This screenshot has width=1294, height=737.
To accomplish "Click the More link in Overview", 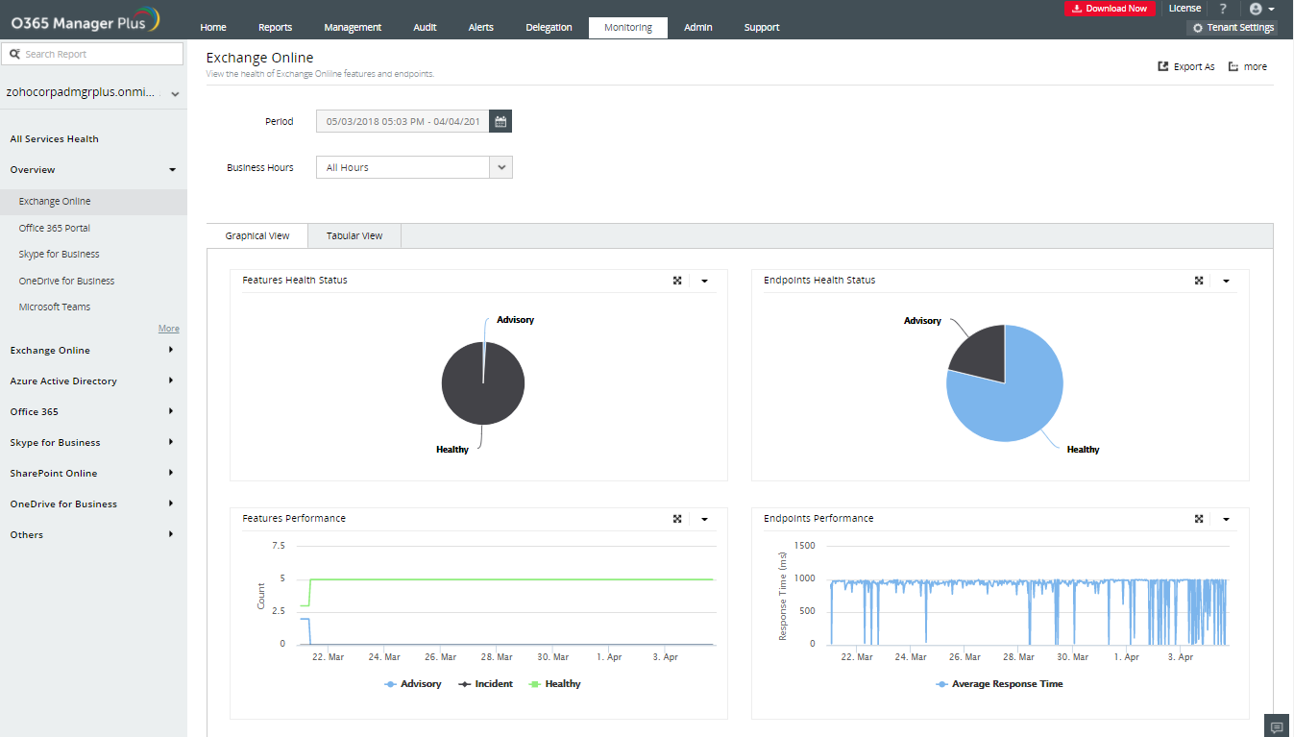I will click(x=169, y=329).
